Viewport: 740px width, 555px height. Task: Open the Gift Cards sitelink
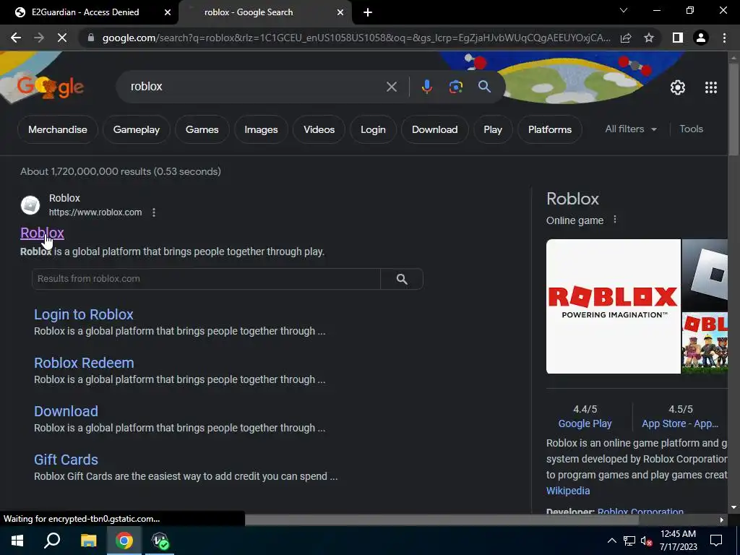click(66, 460)
